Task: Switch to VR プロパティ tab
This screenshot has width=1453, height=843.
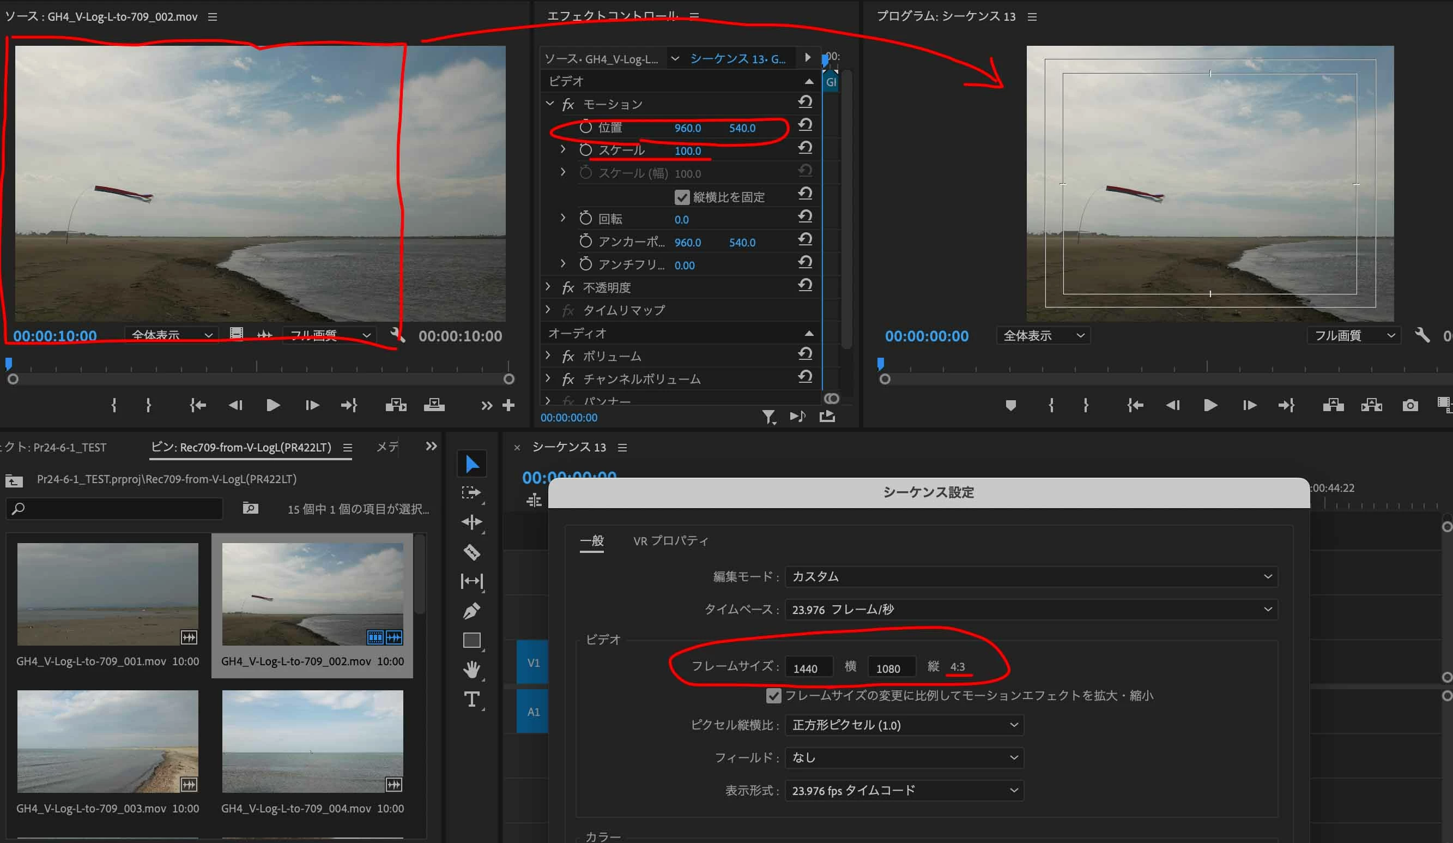Action: pos(670,541)
